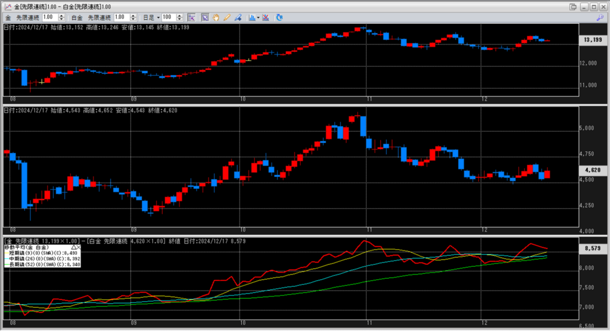The height and width of the screenshot is (331, 610).
Task: Toggle the crosshair cursor display icon
Action: (x=192, y=17)
